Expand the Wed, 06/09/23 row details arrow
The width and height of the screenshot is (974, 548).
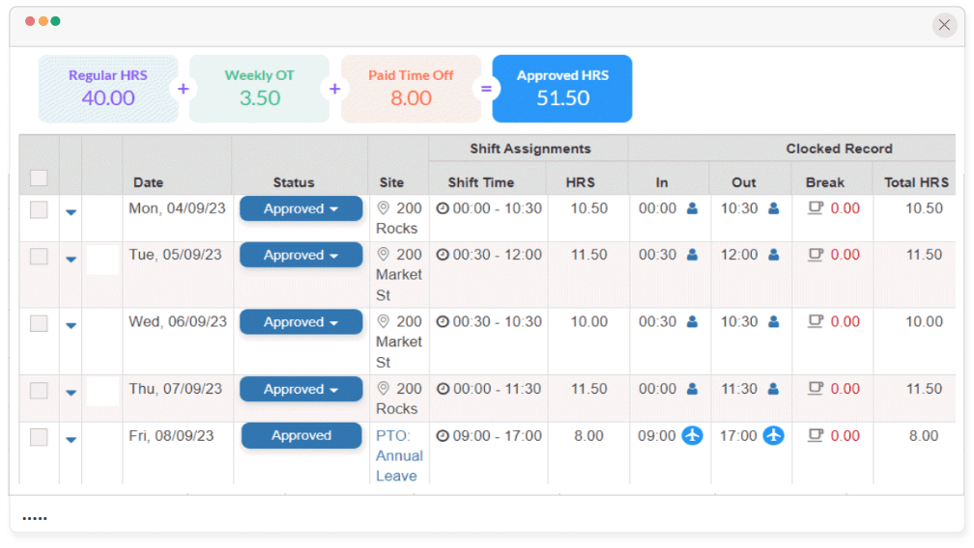71,325
